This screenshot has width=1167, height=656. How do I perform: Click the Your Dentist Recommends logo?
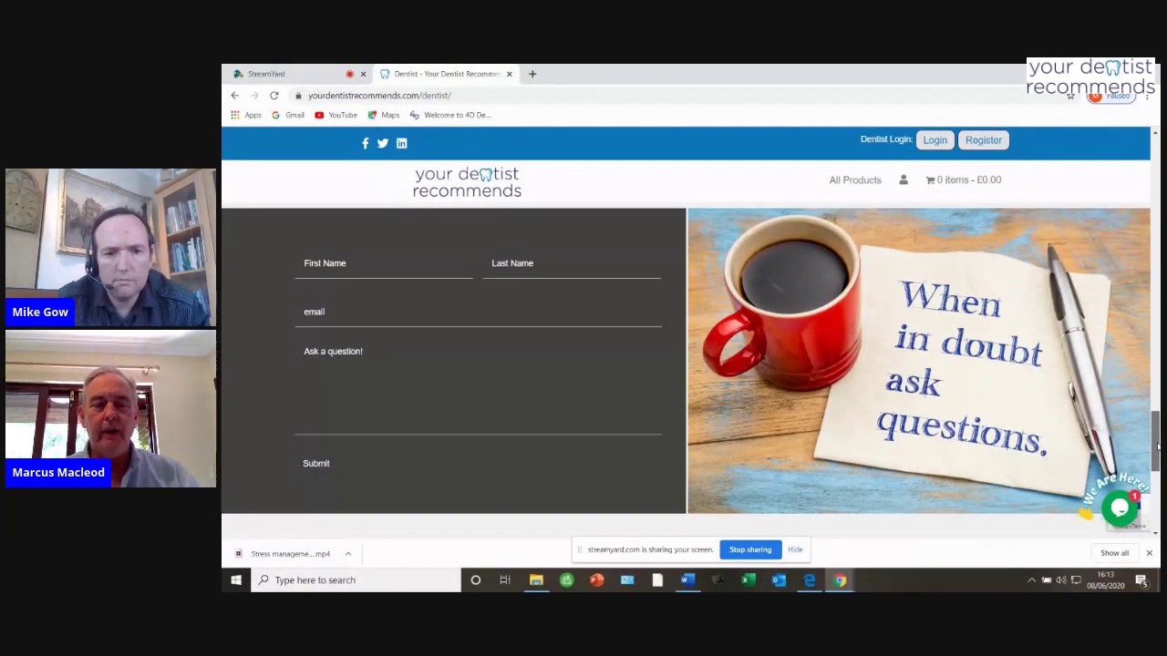tap(467, 182)
